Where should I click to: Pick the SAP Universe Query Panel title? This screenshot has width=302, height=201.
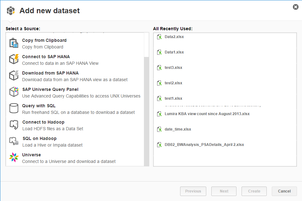pyautogui.click(x=50, y=89)
